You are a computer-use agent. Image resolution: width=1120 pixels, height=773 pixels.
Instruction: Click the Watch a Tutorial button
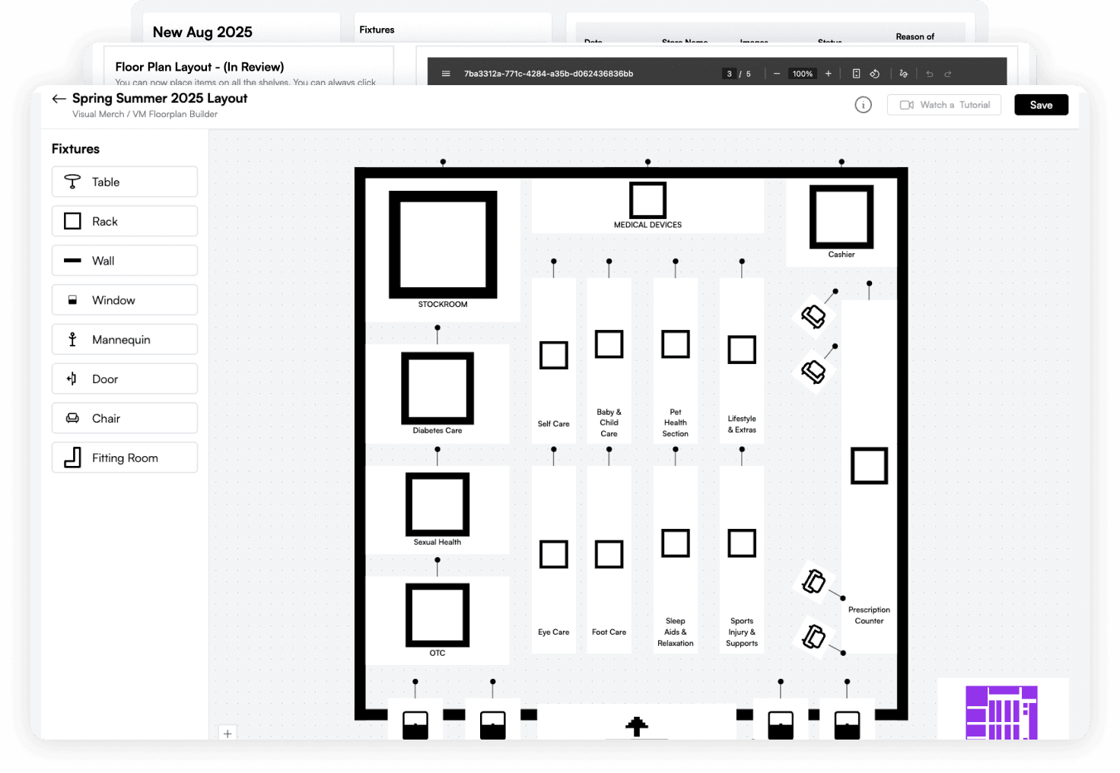pyautogui.click(x=944, y=105)
